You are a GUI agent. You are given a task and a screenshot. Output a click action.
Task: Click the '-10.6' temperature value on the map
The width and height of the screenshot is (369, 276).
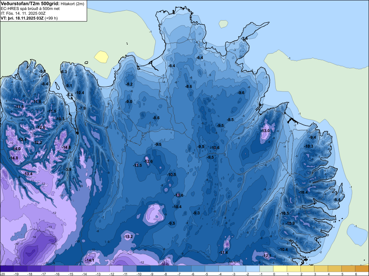point(215,148)
